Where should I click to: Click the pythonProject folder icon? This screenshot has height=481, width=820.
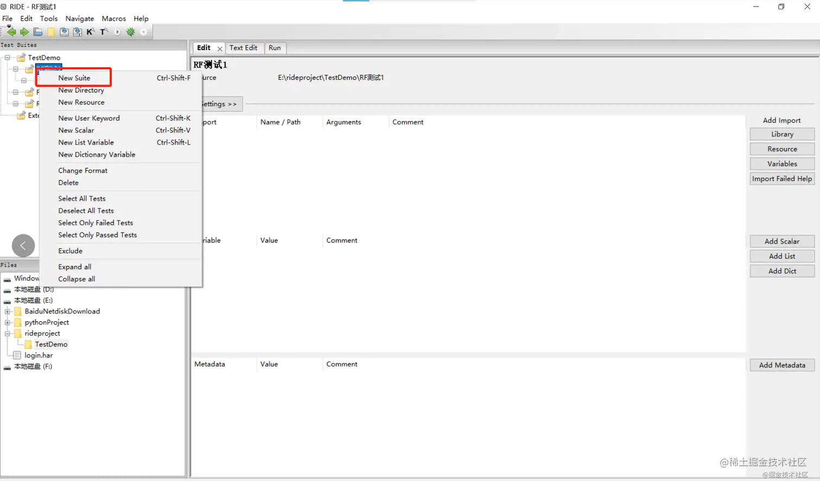click(17, 322)
